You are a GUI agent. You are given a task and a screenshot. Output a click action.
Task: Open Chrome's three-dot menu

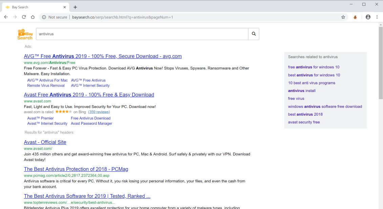[377, 17]
